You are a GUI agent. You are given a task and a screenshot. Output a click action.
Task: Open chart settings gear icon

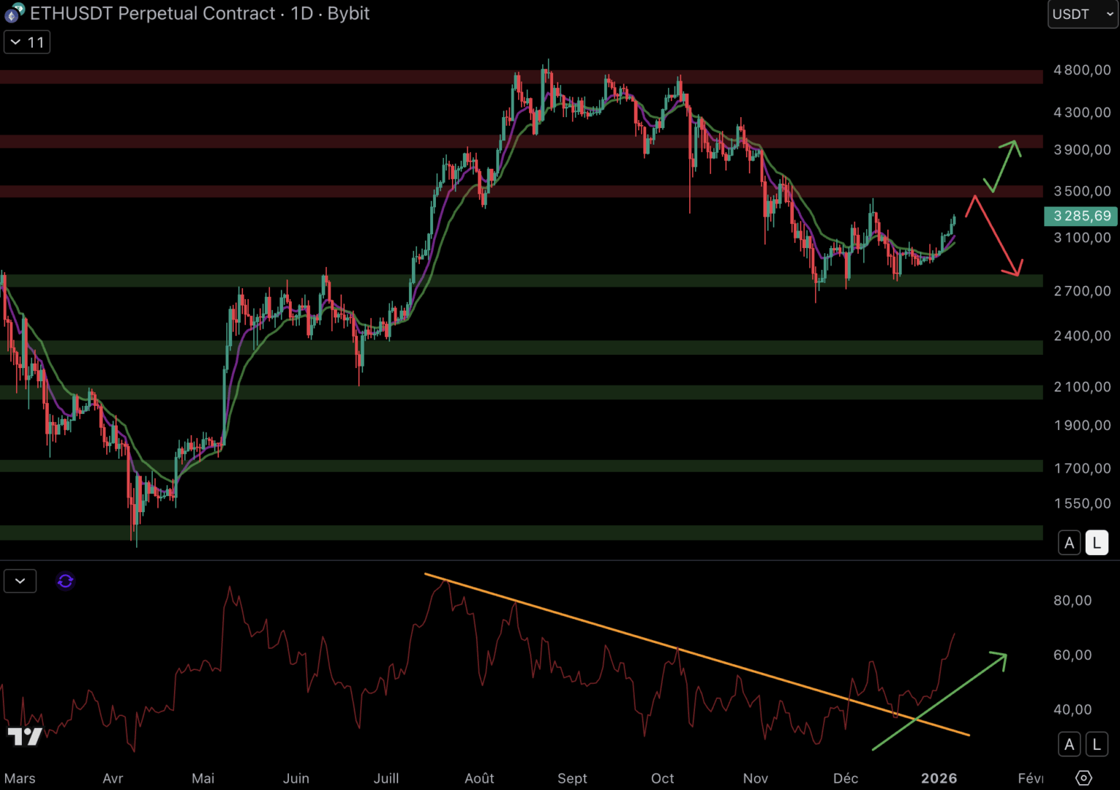tap(1083, 778)
